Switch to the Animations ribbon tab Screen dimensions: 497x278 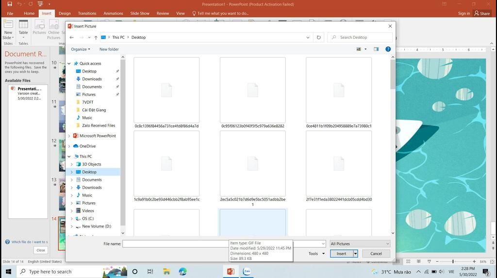tap(113, 13)
